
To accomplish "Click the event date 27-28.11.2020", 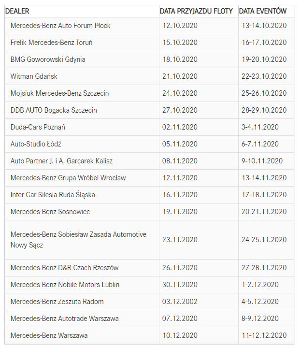I will pyautogui.click(x=264, y=268).
